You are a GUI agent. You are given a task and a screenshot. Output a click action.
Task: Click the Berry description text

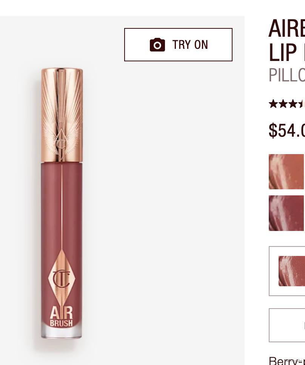[287, 360]
